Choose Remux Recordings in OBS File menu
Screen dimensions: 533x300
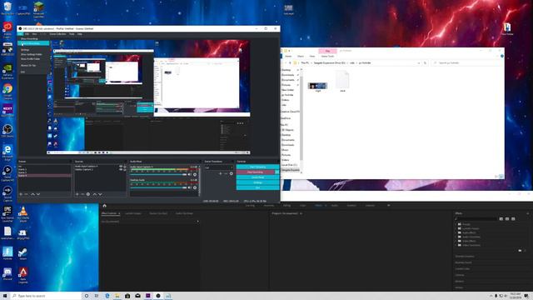point(33,43)
